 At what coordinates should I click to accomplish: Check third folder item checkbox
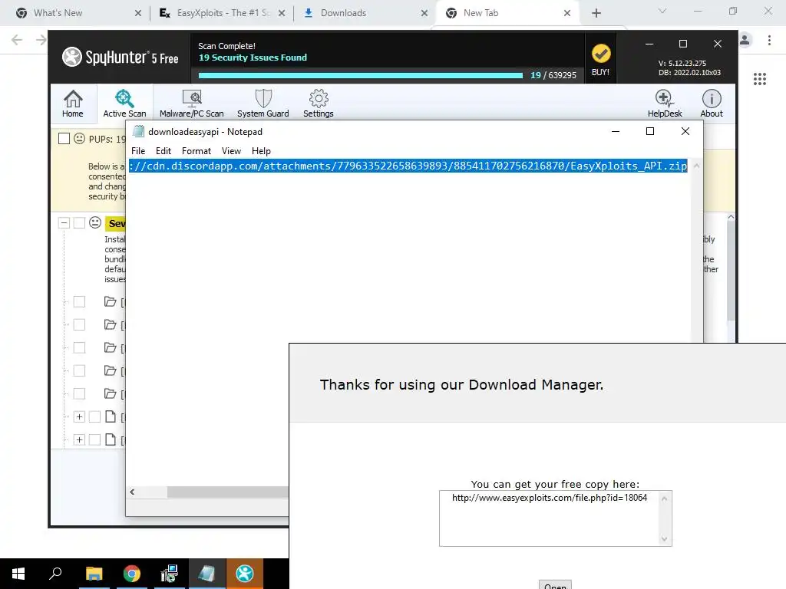79,347
